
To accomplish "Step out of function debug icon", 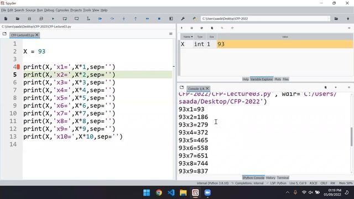I will (x=136, y=19).
